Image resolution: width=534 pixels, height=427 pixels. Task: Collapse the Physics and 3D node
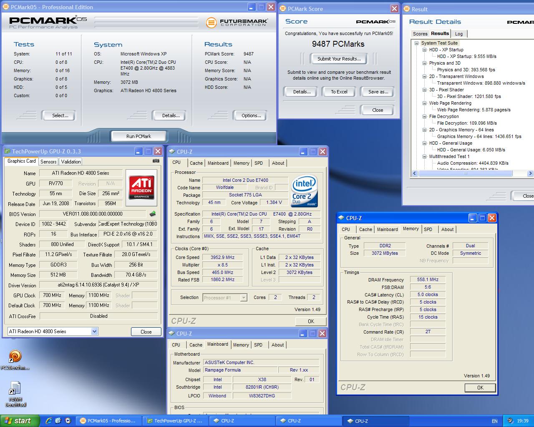coord(424,63)
